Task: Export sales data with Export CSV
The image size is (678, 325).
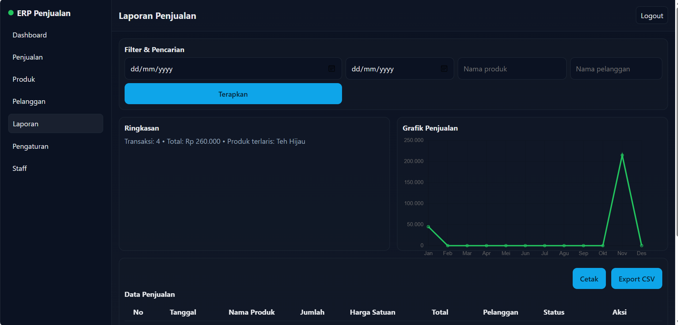Action: (x=636, y=279)
